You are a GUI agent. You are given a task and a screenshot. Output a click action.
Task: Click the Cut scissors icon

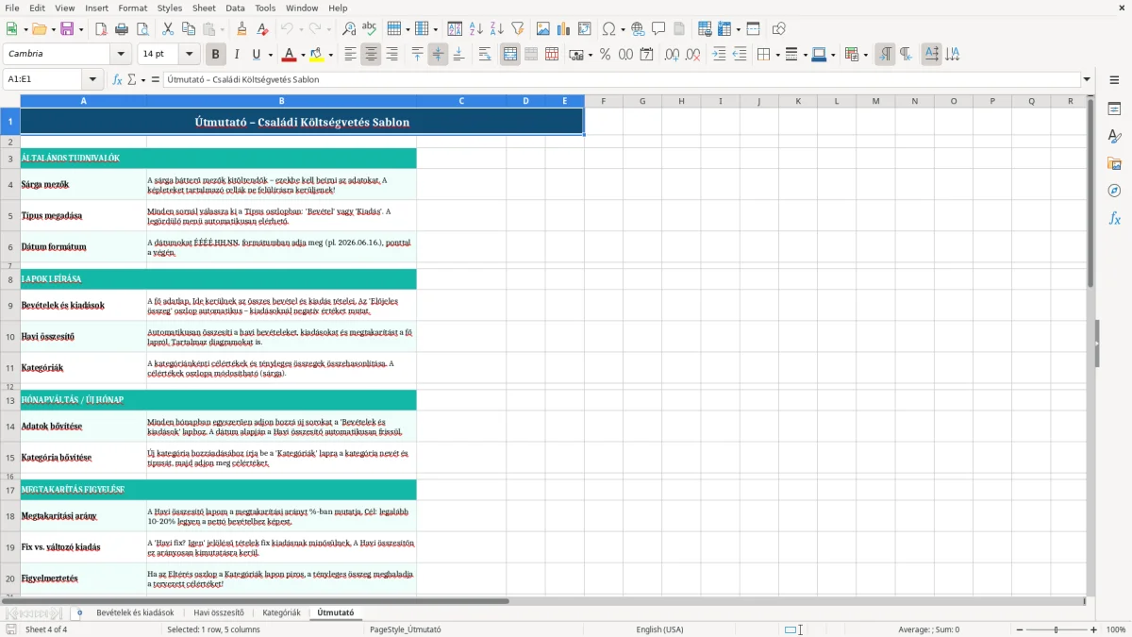168,29
